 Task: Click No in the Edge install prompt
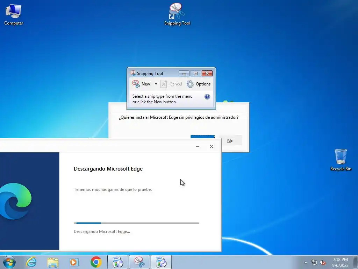click(x=230, y=141)
